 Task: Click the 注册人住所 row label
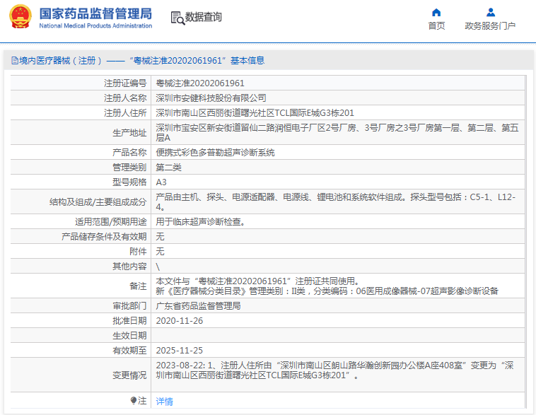(x=125, y=113)
